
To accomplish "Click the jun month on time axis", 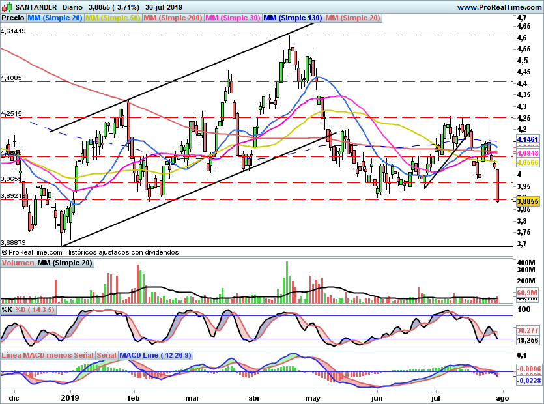I will coord(377,398).
